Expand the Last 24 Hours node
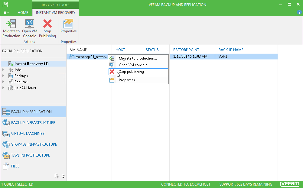This screenshot has width=303, height=188. click(x=3, y=88)
